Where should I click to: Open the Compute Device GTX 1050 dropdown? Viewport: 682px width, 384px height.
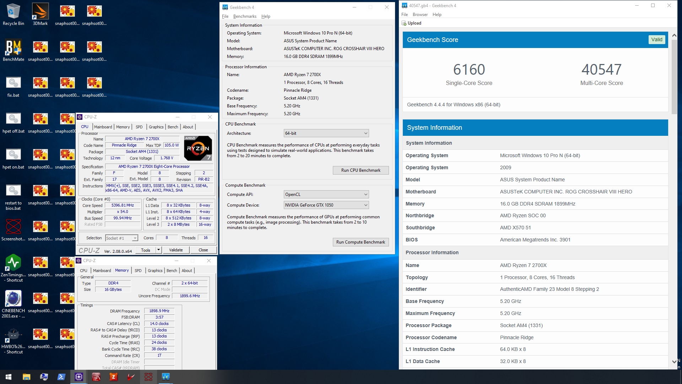326,205
